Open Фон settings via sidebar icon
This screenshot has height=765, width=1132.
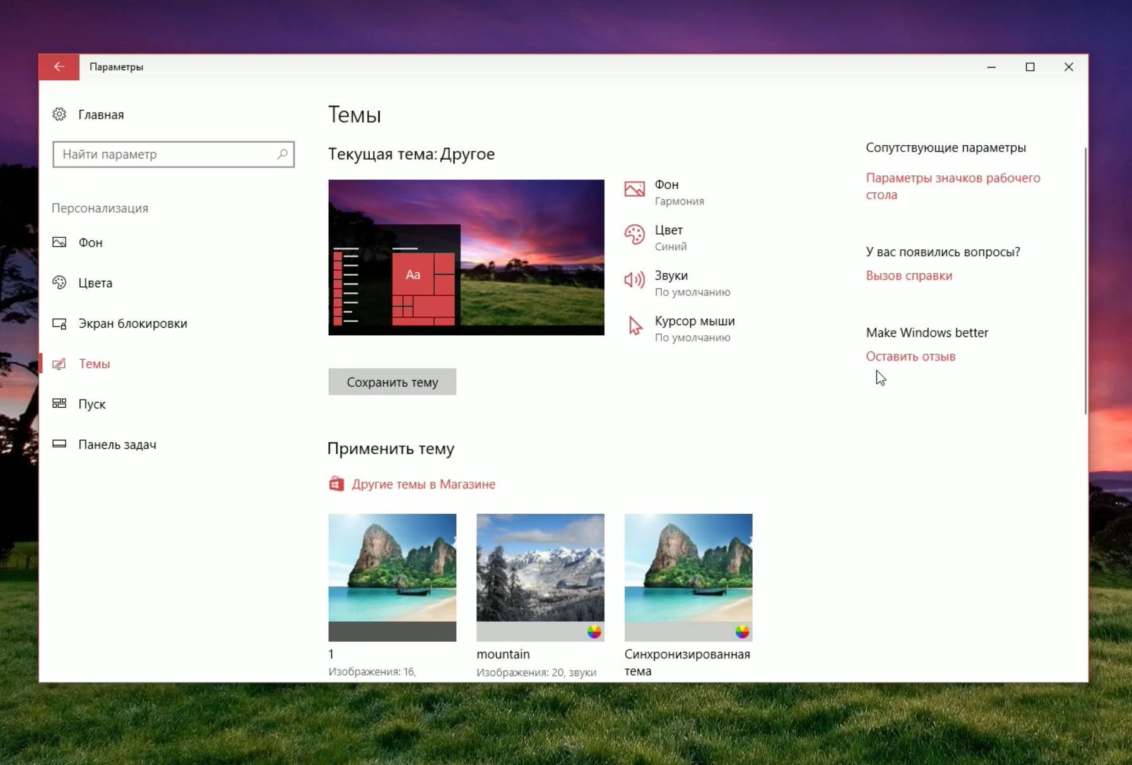click(x=59, y=242)
